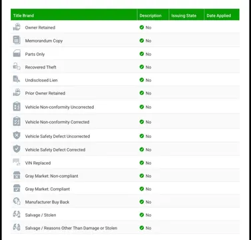Viewport: 251px width, 240px height.
Task: Click the Recovered Theft icon
Action: (x=17, y=66)
